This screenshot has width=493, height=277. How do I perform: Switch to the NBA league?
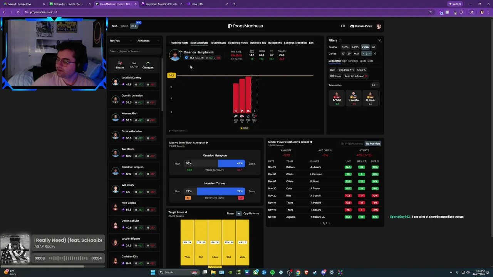point(115,26)
